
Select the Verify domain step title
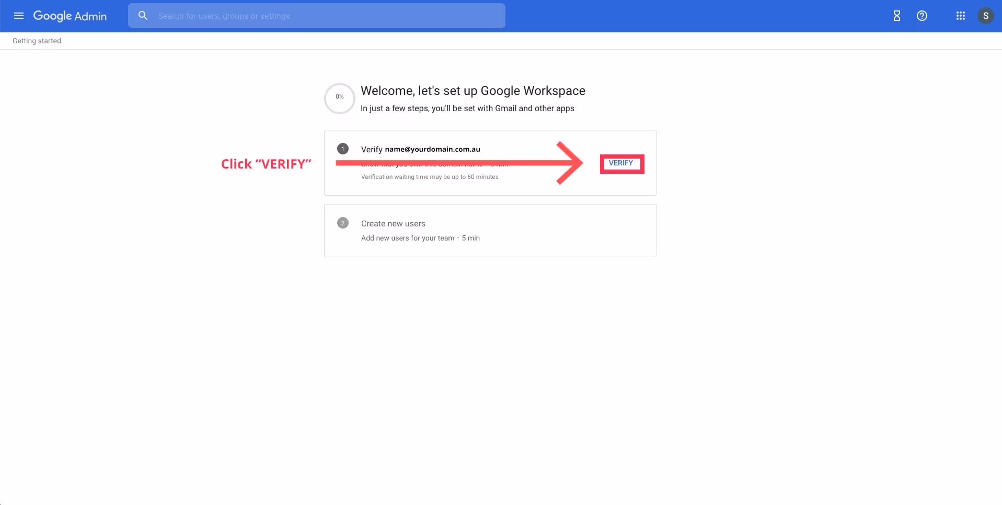(x=421, y=149)
